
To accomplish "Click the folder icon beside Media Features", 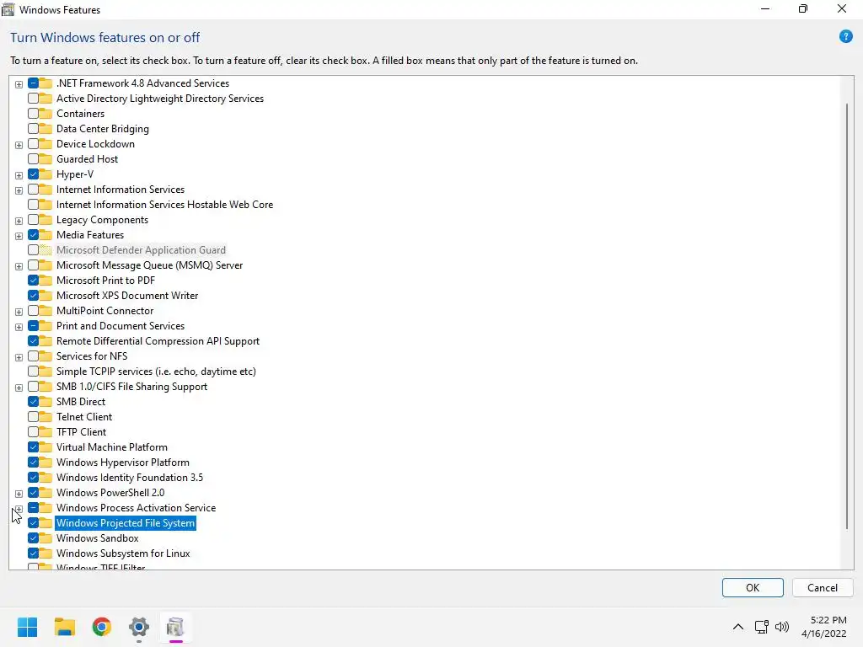I will pyautogui.click(x=46, y=235).
